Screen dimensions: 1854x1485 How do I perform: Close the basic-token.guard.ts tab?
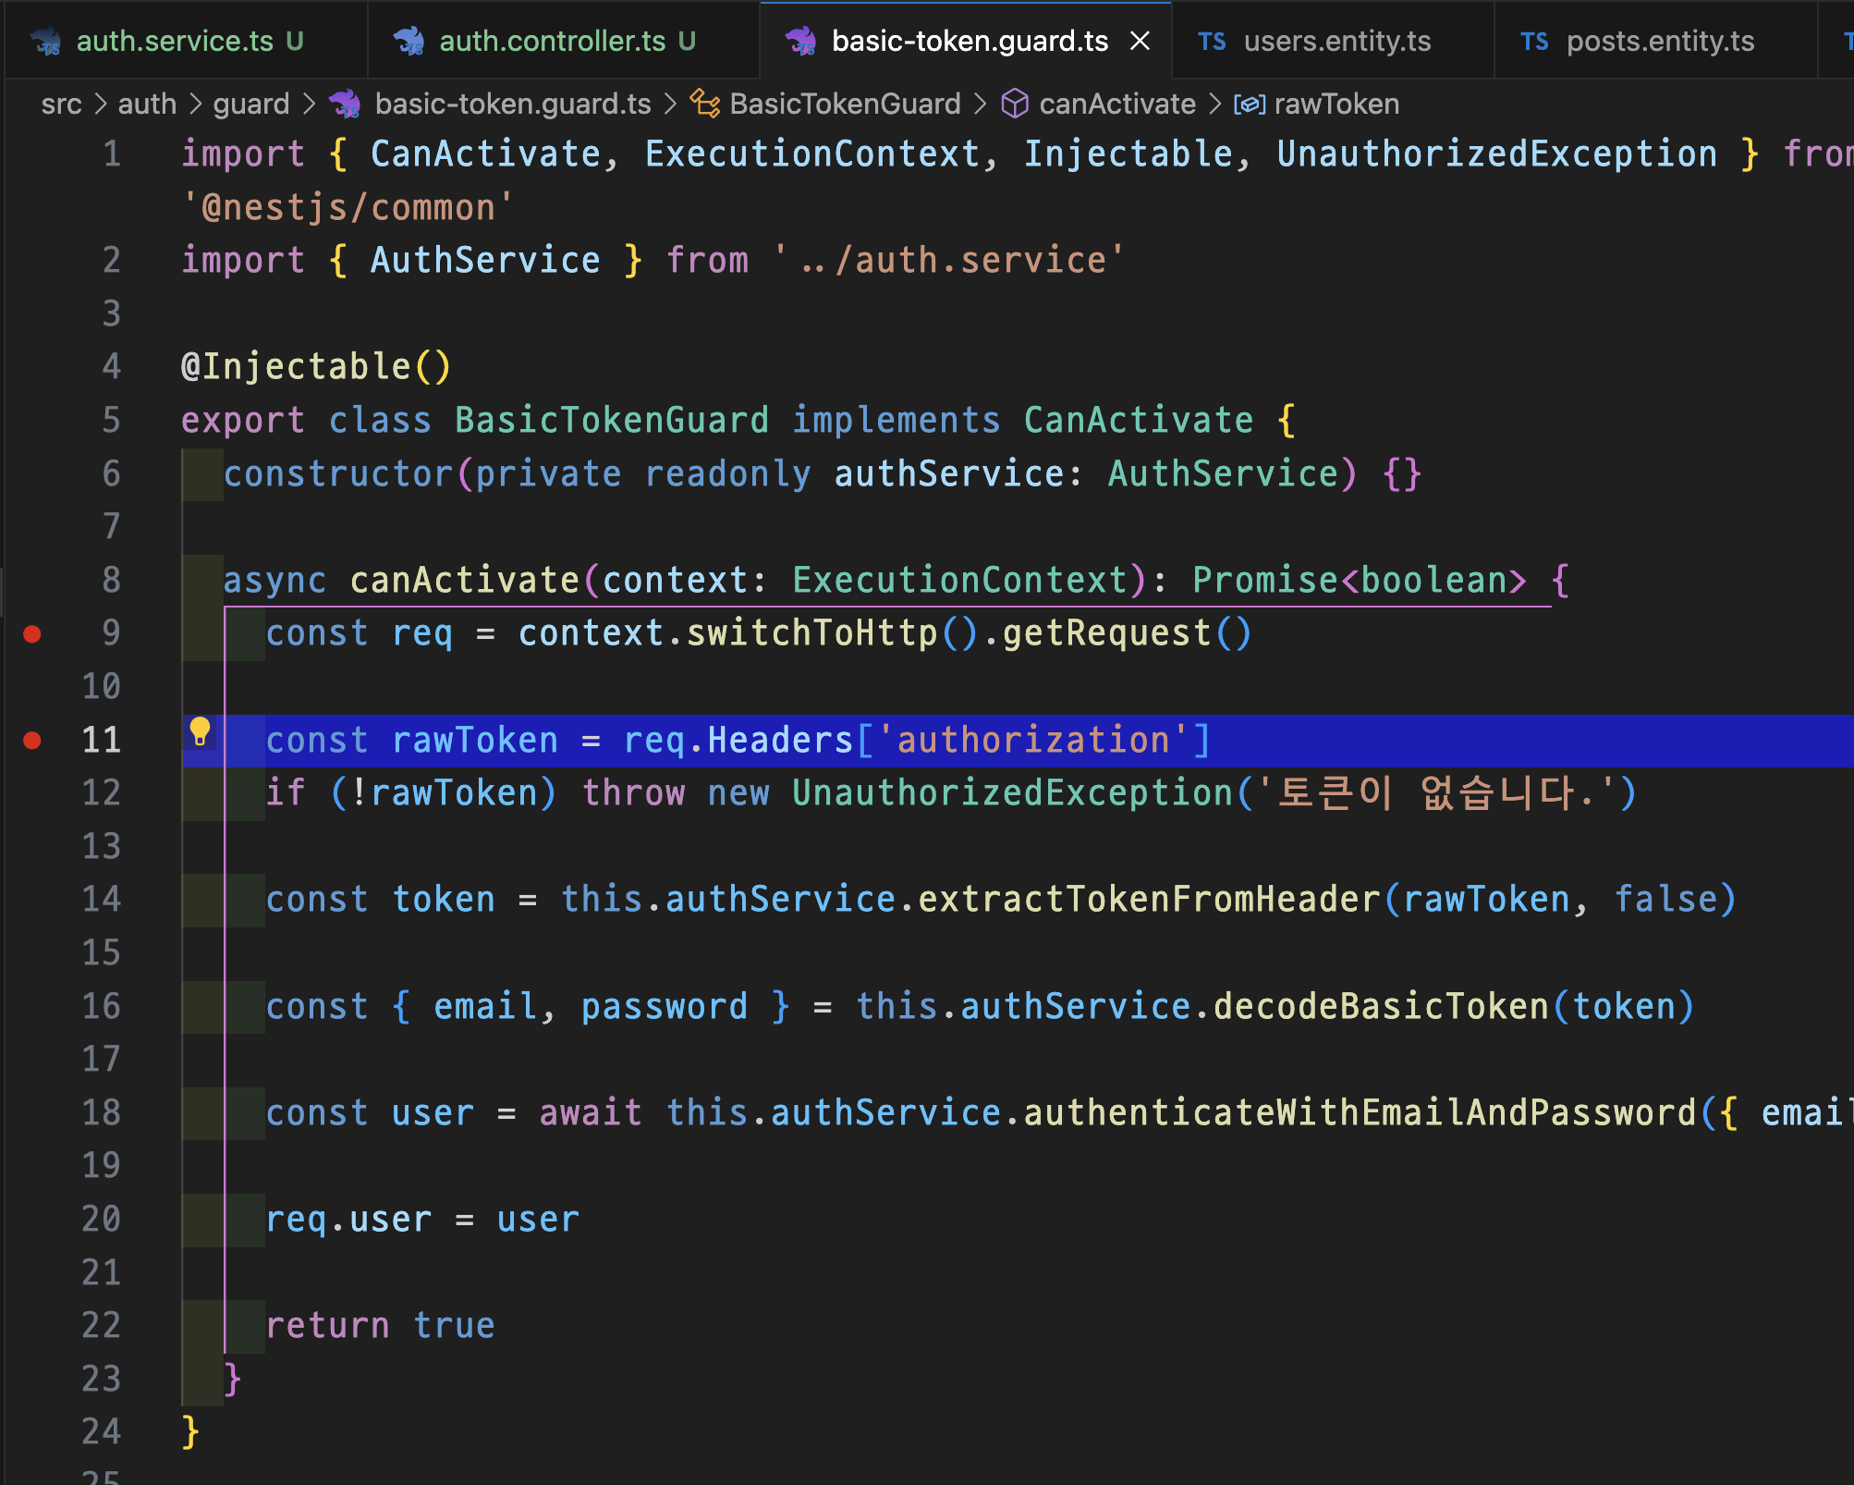[1140, 41]
